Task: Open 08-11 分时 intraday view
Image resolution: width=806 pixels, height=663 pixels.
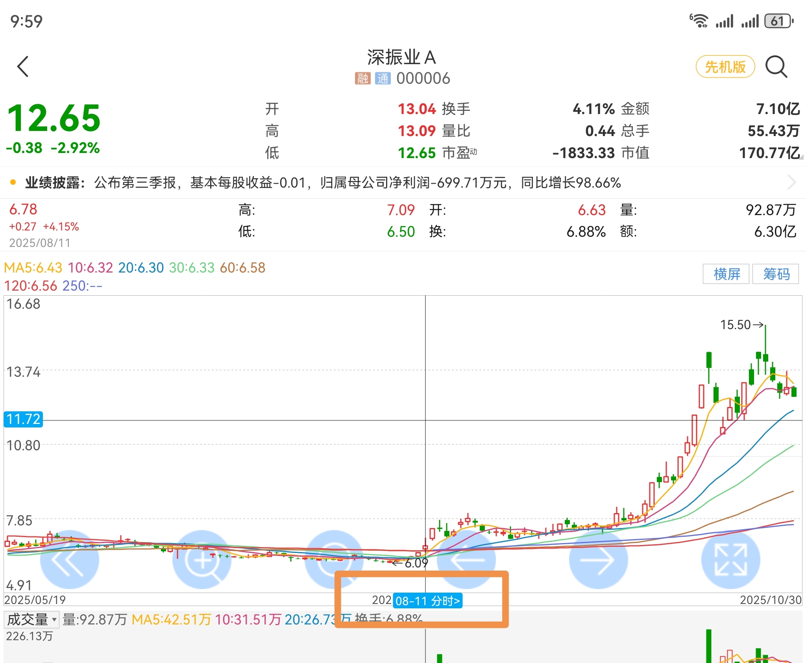Action: [x=427, y=601]
